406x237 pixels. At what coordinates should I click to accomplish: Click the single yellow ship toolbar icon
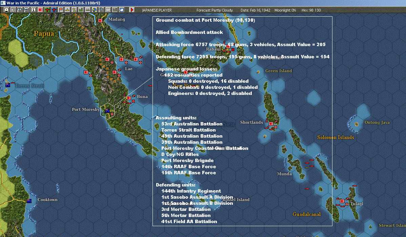pos(67,10)
